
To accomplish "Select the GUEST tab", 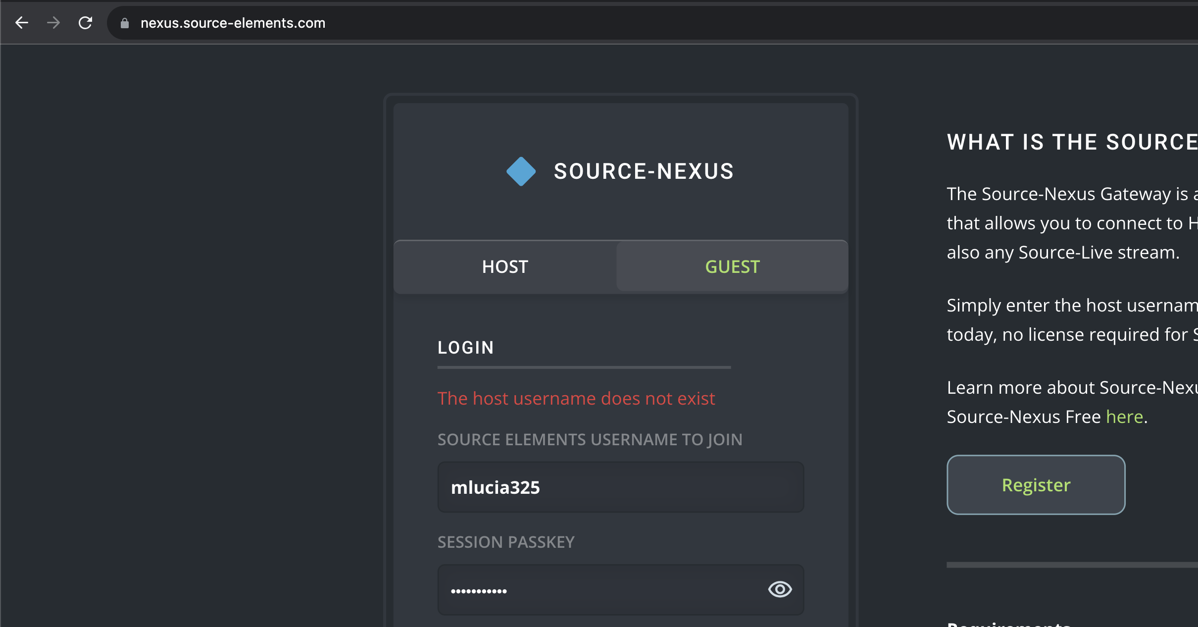I will [732, 267].
